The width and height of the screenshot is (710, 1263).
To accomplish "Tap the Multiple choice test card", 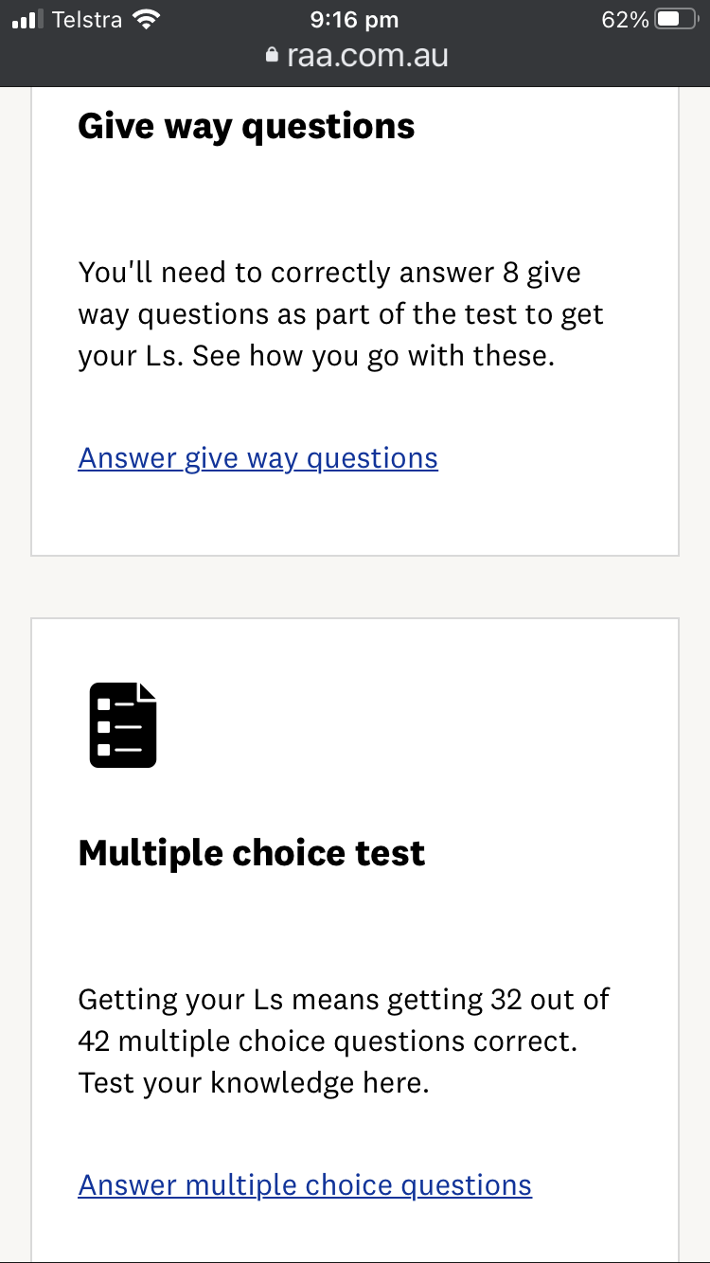I will coord(355,941).
